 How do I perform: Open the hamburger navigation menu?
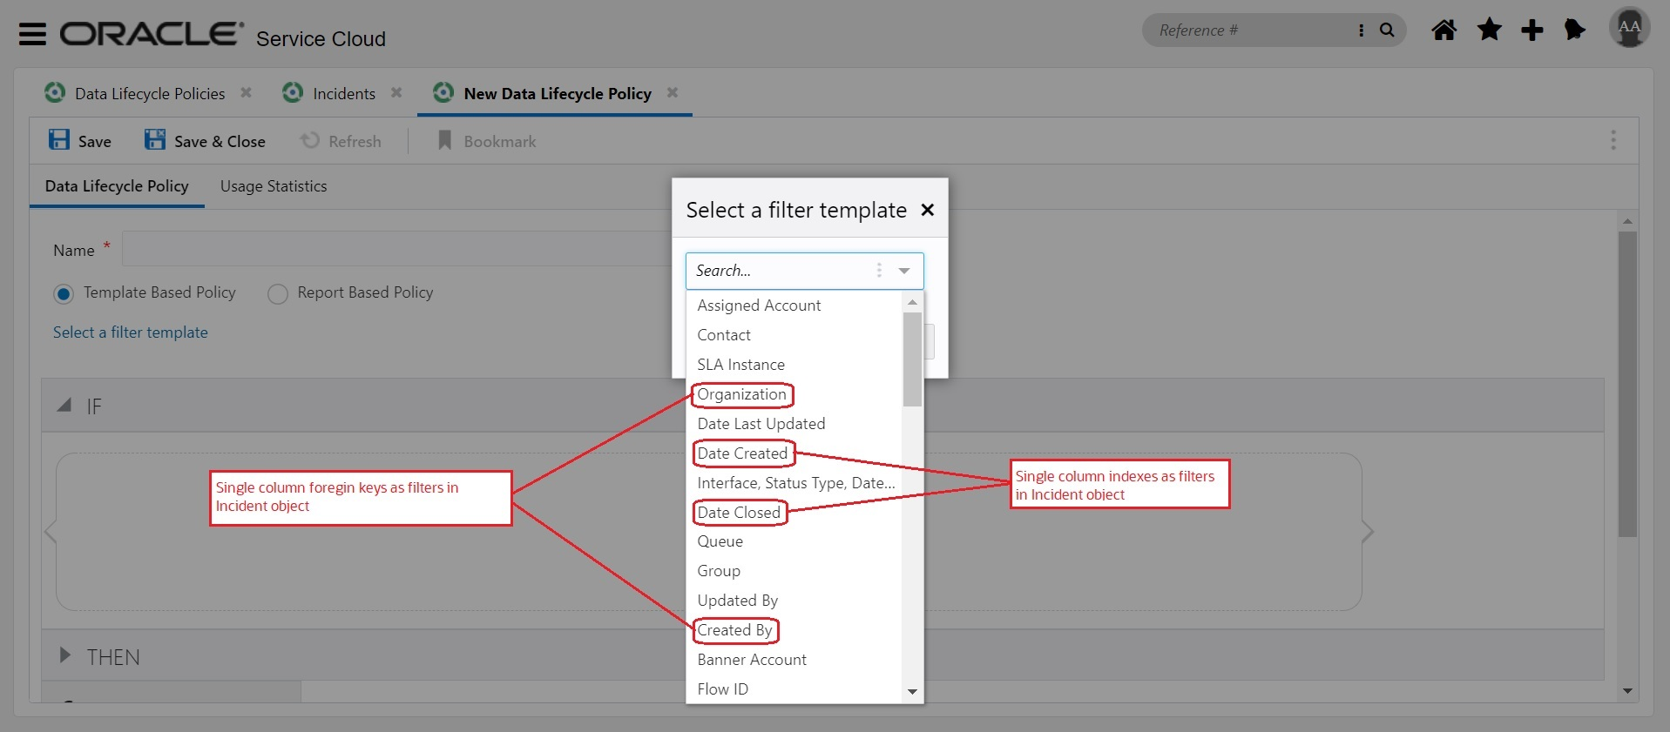pyautogui.click(x=32, y=34)
